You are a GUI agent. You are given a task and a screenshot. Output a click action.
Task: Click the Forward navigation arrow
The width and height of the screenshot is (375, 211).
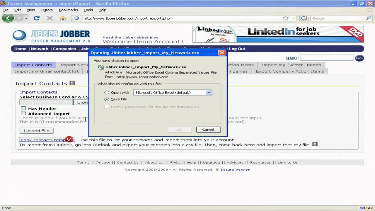(19, 18)
